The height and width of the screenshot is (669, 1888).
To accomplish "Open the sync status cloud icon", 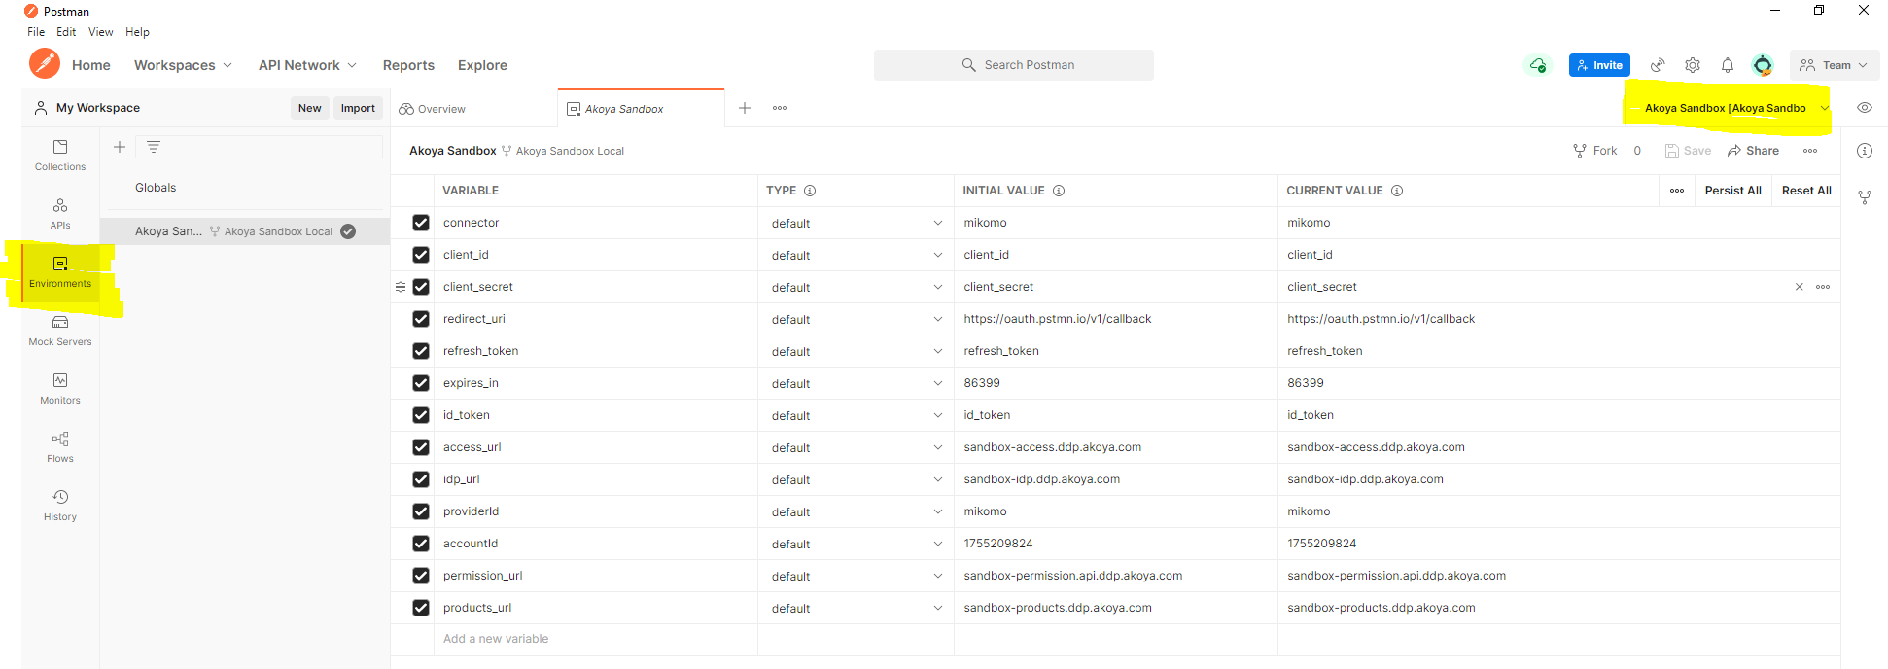I will point(1538,65).
